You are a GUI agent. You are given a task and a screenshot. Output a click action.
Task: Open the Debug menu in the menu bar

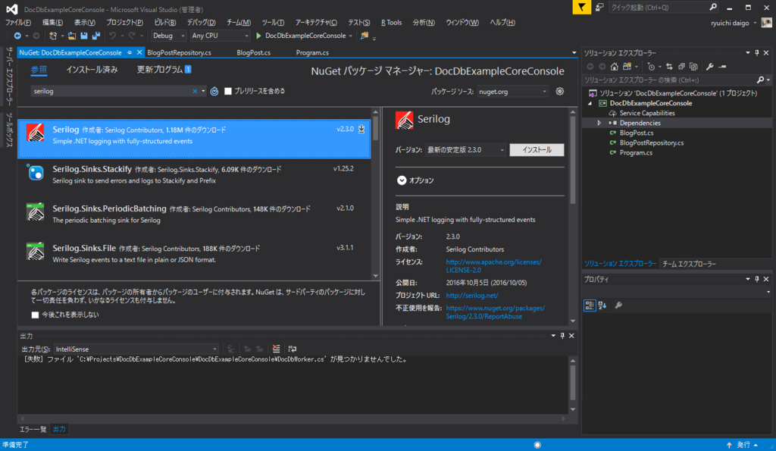coord(201,22)
